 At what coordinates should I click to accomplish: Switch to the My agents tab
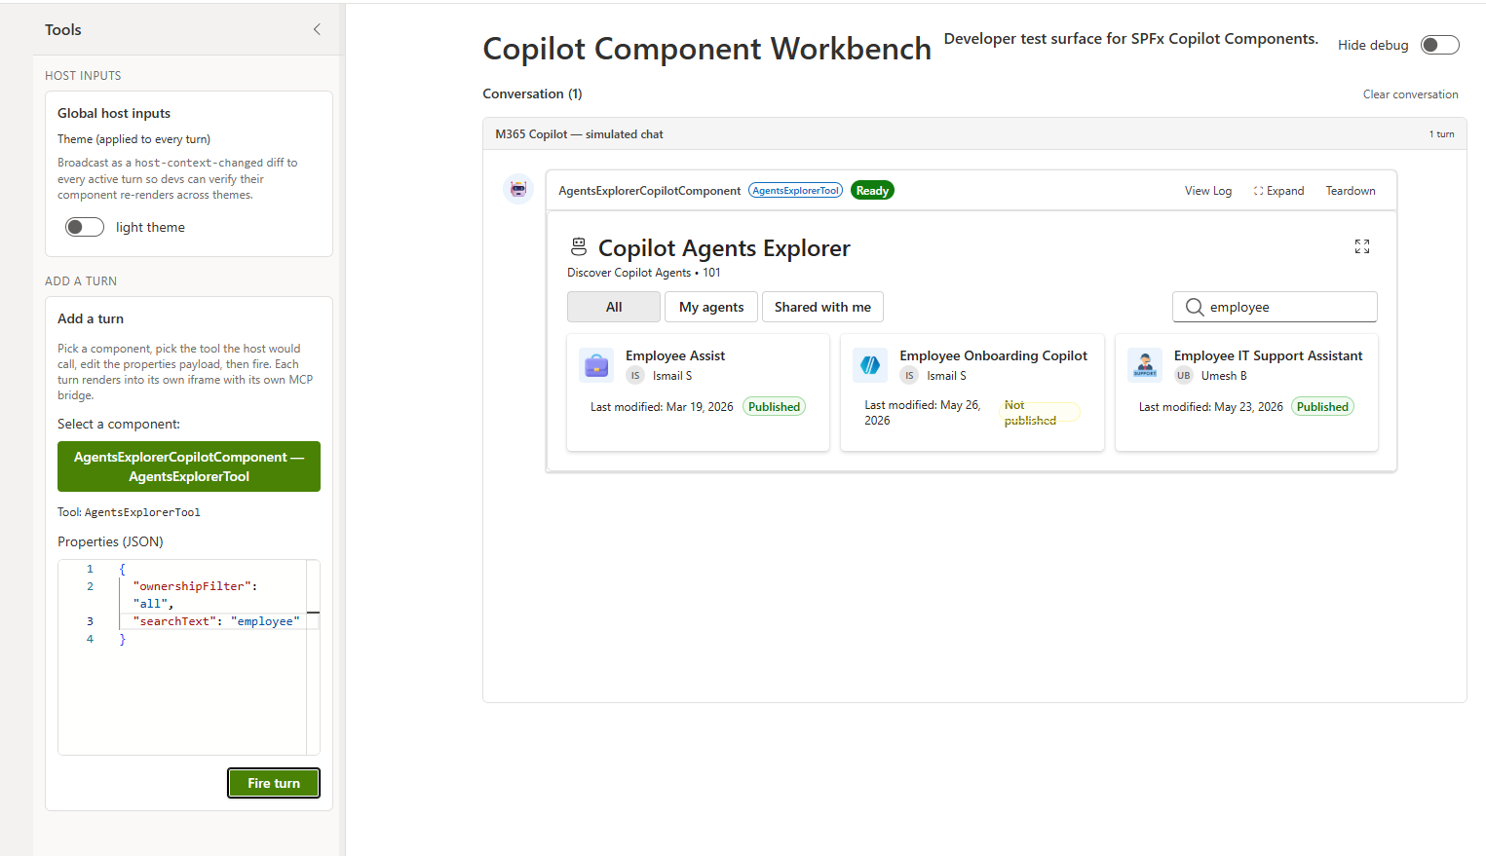click(711, 307)
